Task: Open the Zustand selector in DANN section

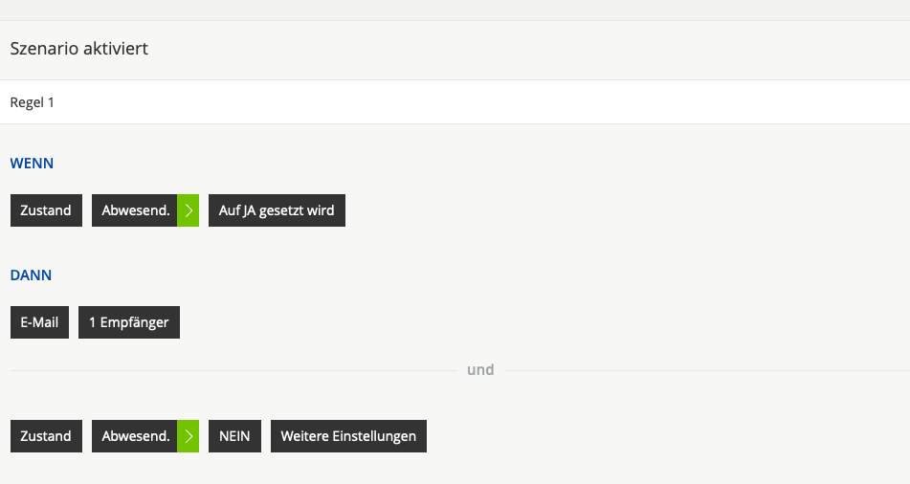Action: click(x=46, y=436)
